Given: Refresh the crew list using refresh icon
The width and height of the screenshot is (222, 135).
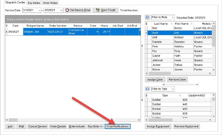Looking at the screenshot, I should tap(147, 17).
